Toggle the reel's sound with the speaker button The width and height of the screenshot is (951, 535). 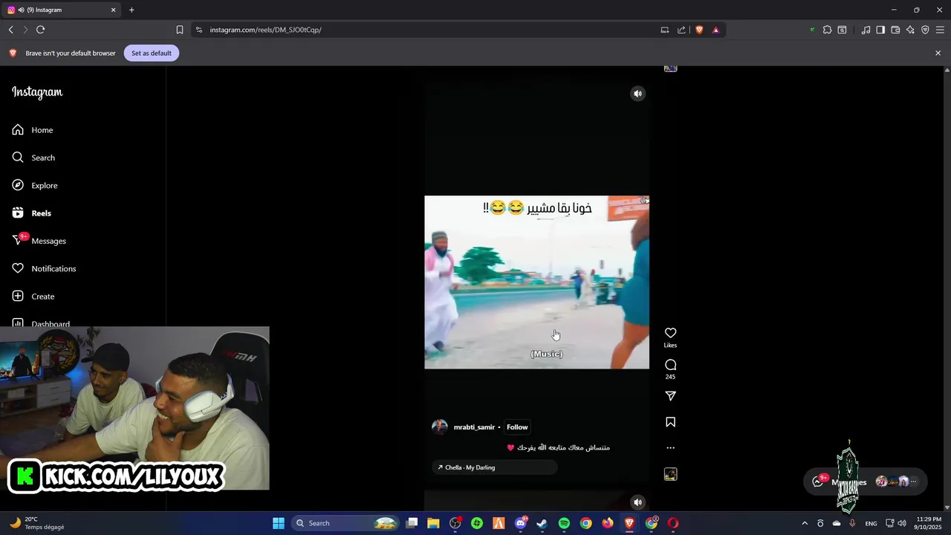pos(637,94)
